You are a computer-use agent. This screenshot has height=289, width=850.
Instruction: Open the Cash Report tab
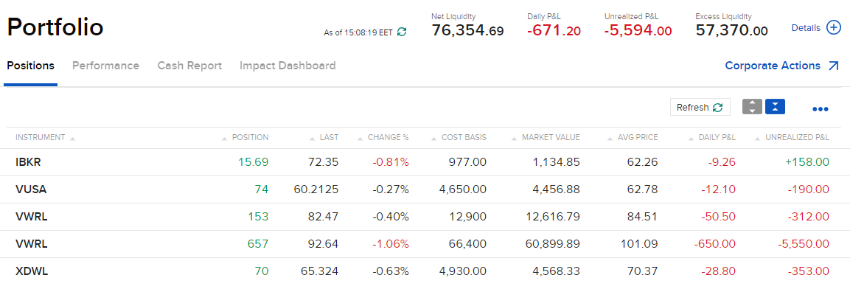click(189, 66)
